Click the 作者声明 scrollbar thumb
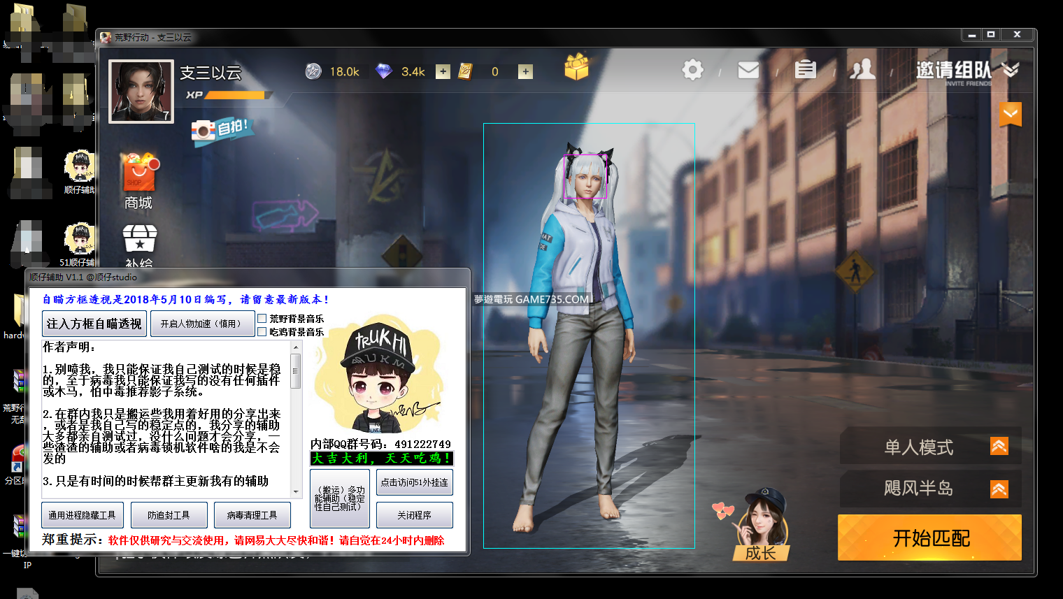 [x=296, y=370]
